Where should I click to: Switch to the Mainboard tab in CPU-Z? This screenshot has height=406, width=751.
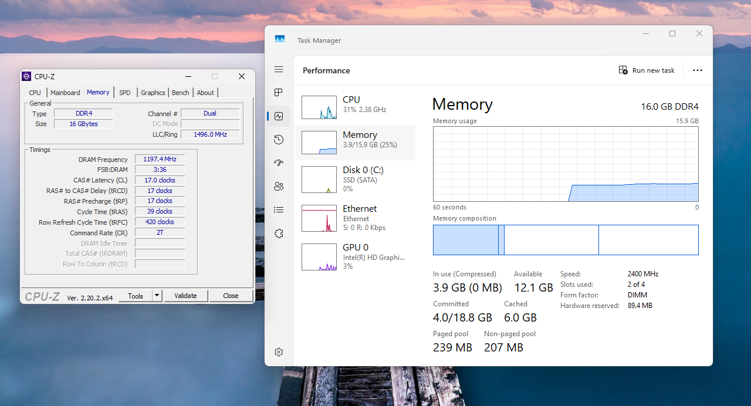(x=65, y=93)
